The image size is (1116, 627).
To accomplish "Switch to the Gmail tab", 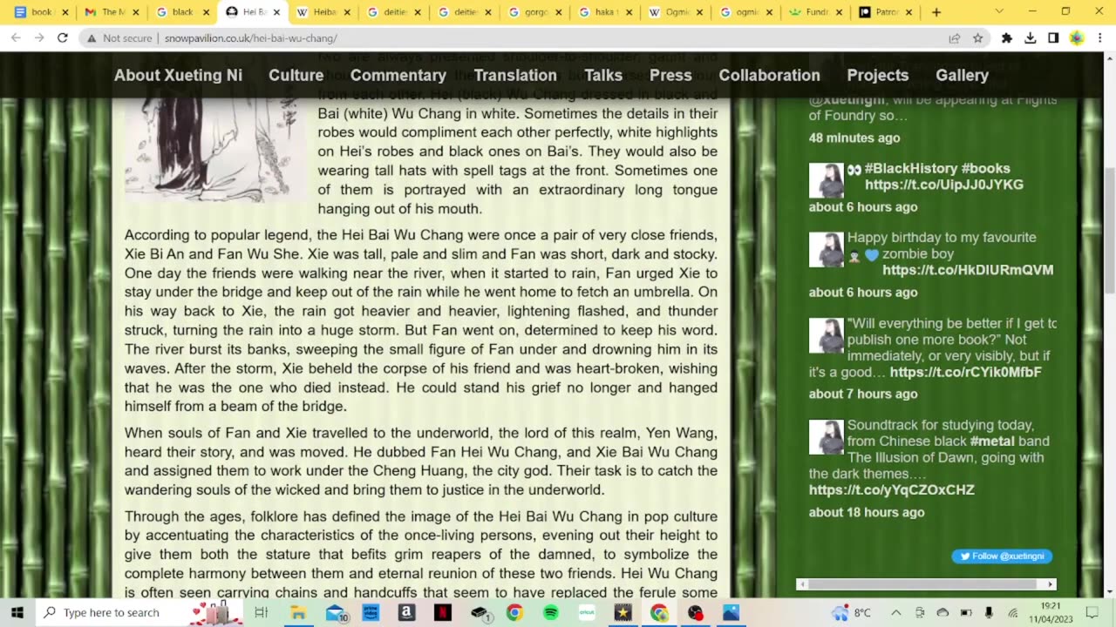I will 112,12.
